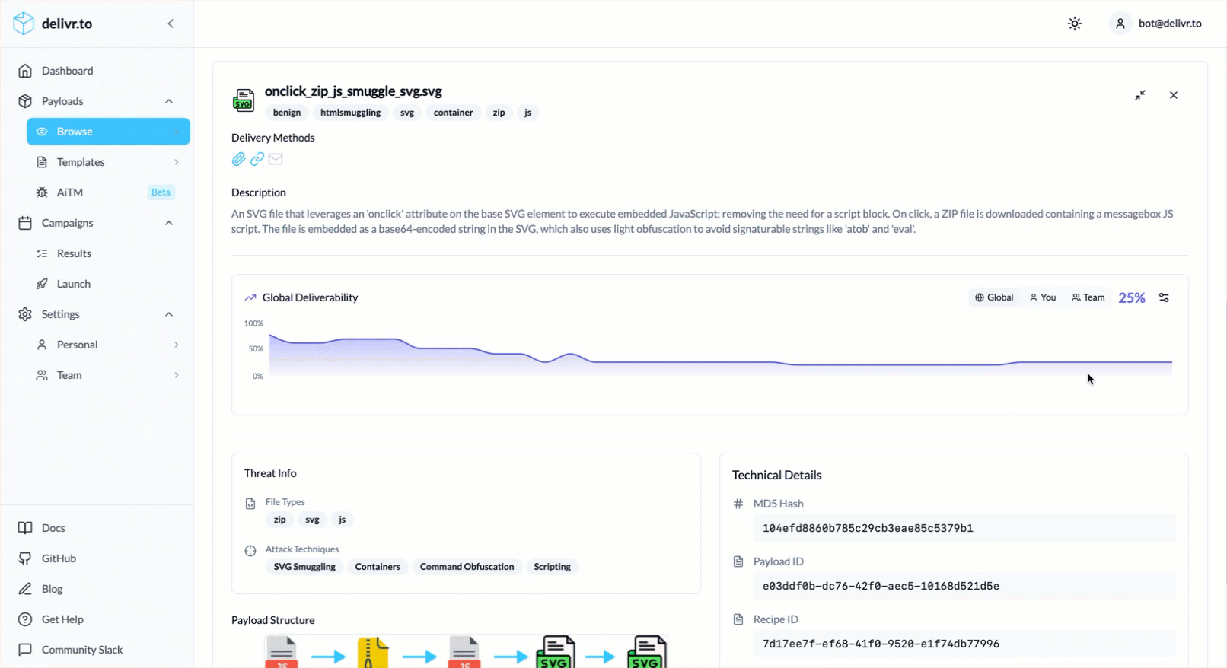Image resolution: width=1227 pixels, height=668 pixels.
Task: Open the Dashboard page
Action: [67, 71]
